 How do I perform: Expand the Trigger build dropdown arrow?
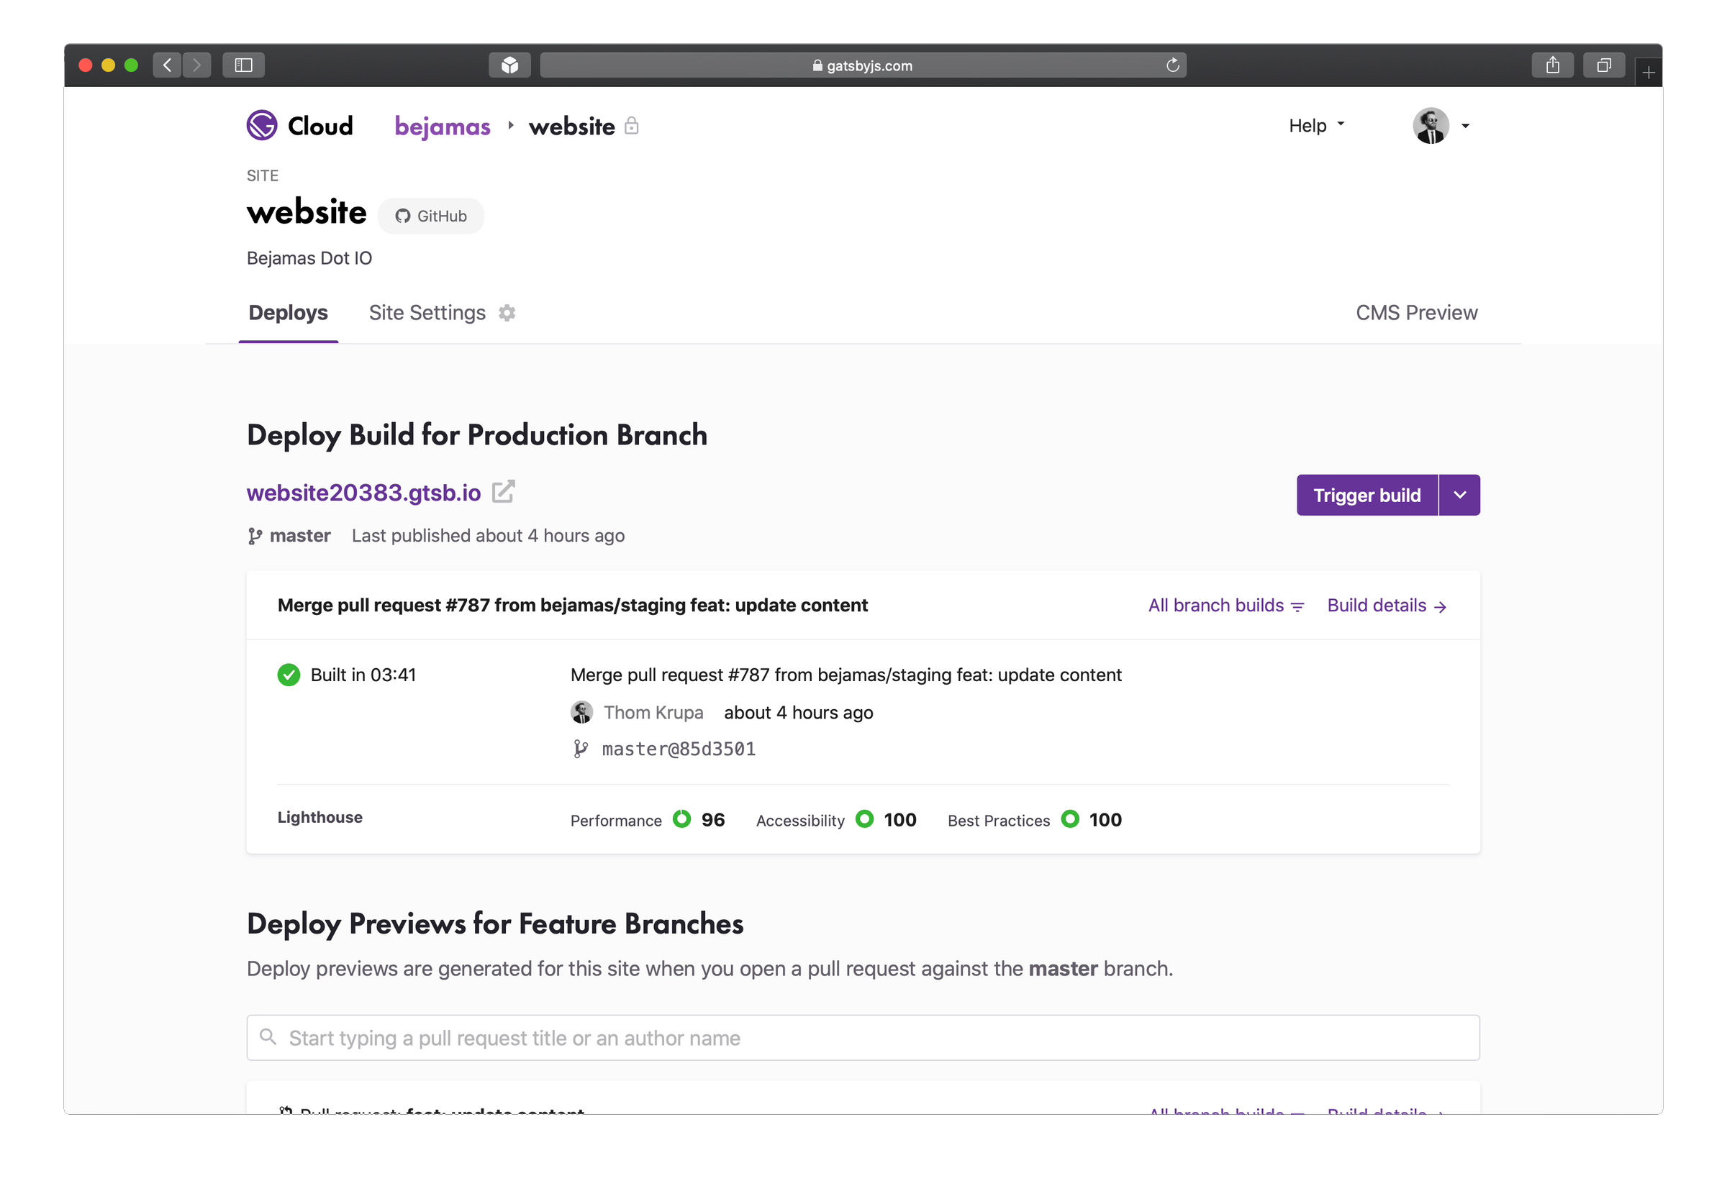click(1459, 495)
